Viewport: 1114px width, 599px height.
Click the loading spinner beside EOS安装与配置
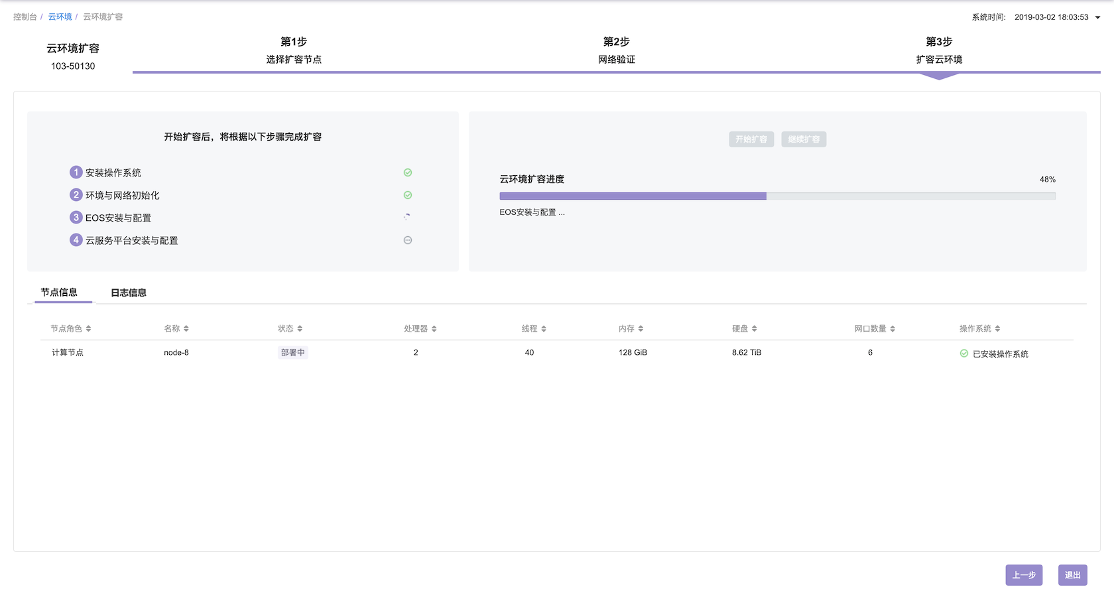(407, 217)
